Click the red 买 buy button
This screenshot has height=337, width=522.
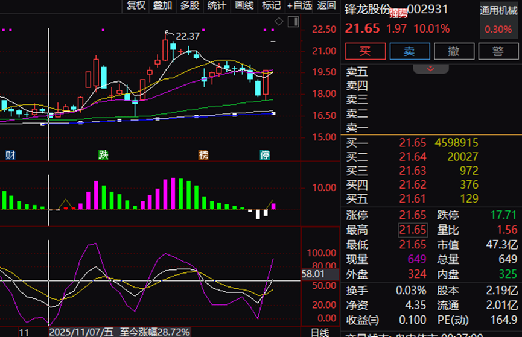pos(365,51)
